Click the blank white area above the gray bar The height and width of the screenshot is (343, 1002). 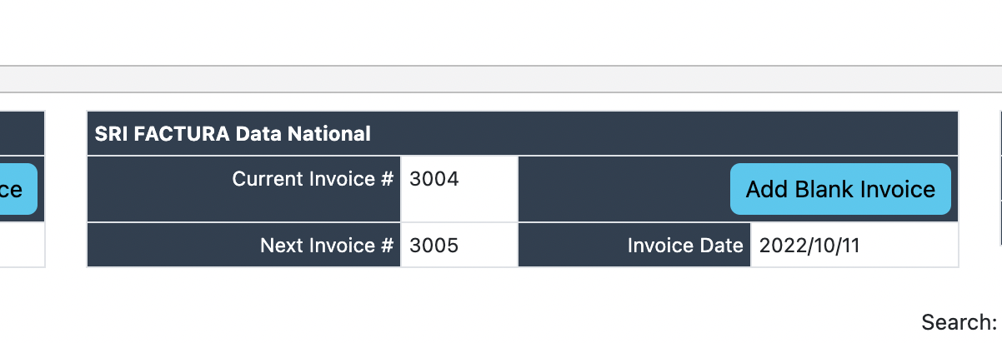(x=500, y=33)
